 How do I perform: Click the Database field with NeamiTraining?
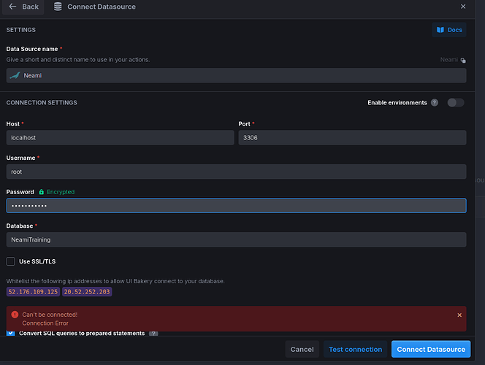tap(236, 239)
